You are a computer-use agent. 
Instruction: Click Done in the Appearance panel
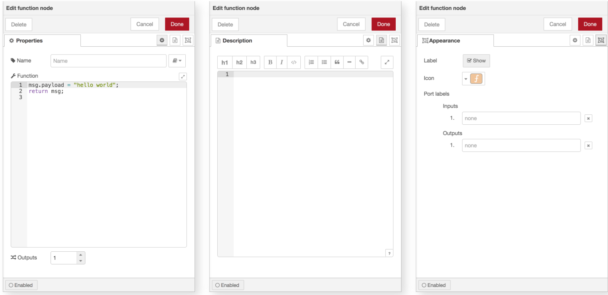pos(590,24)
